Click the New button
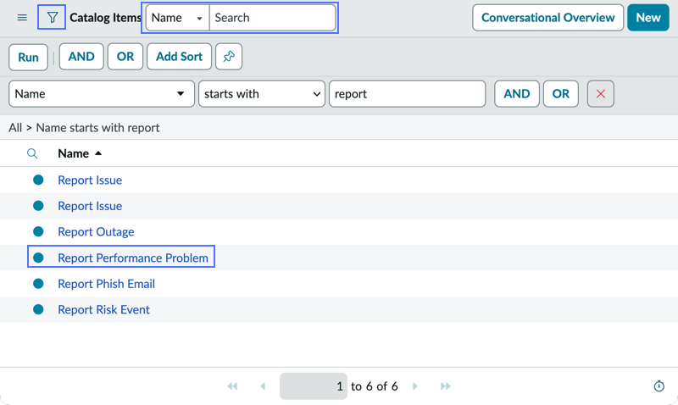 (x=648, y=18)
